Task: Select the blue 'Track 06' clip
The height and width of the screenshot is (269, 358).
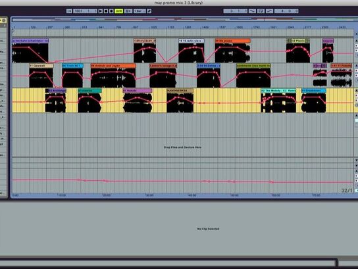Action: click(x=72, y=66)
